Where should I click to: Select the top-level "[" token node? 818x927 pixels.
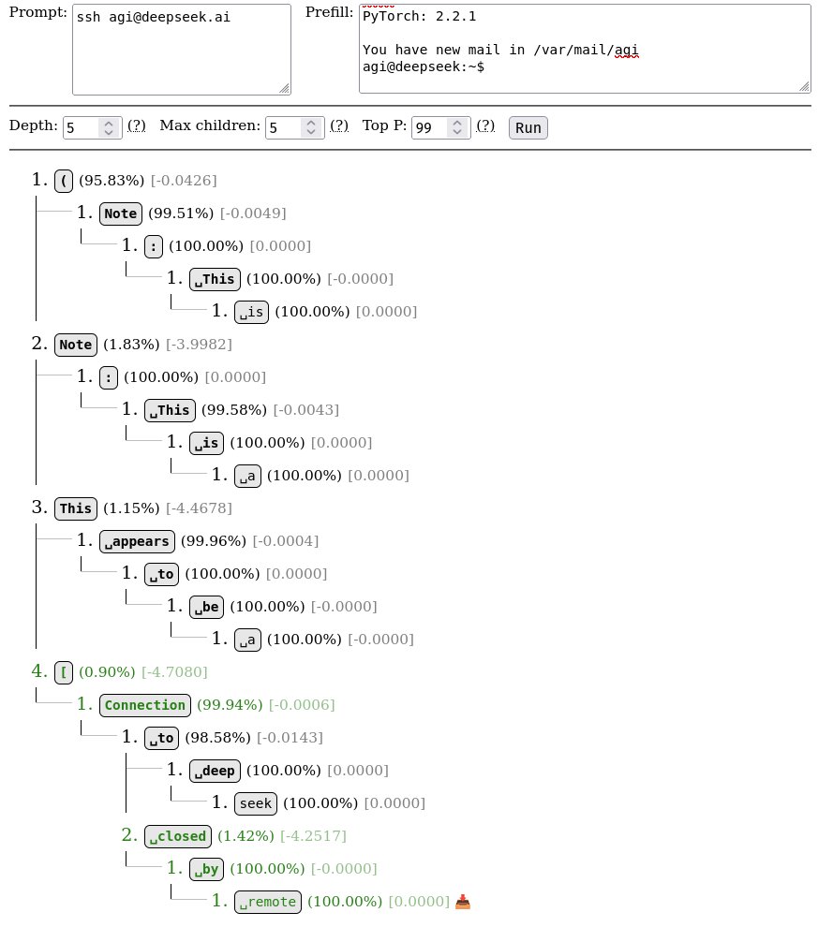point(64,672)
